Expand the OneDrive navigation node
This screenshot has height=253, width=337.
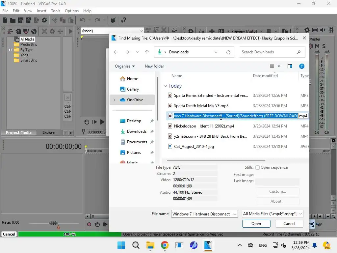point(114,100)
